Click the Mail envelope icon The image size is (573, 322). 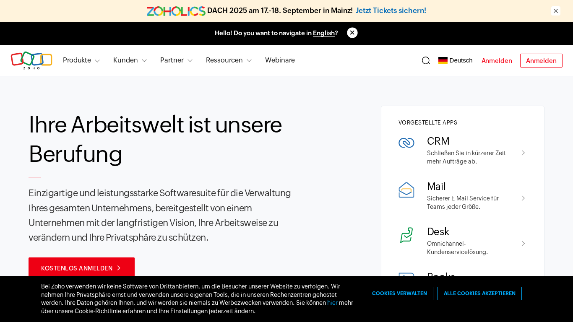[x=406, y=190]
